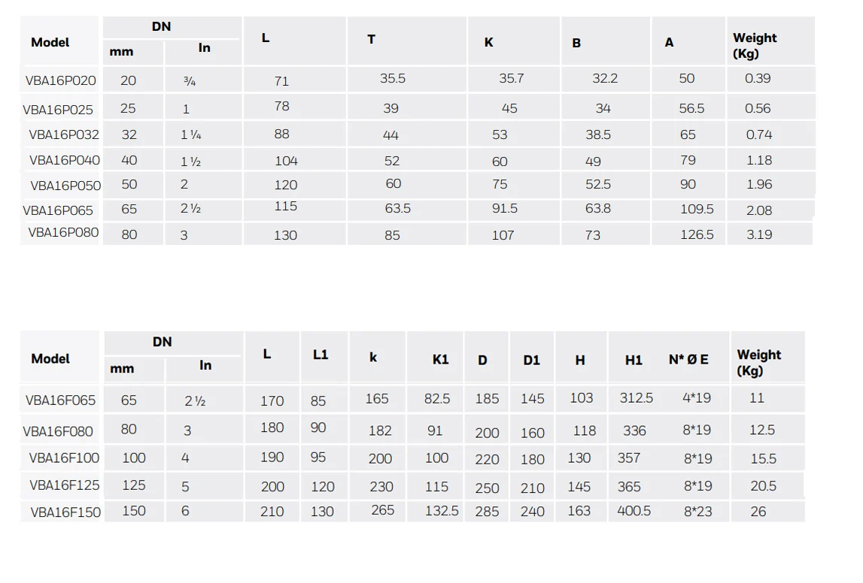This screenshot has height=583, width=863.
Task: Select the Weight (Kg) header in top table
Action: [x=755, y=46]
